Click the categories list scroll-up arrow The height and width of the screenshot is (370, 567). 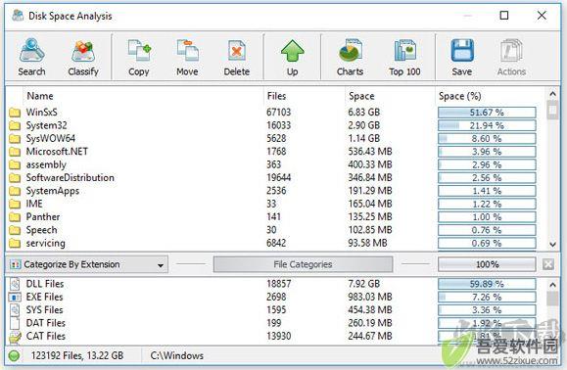[x=552, y=285]
